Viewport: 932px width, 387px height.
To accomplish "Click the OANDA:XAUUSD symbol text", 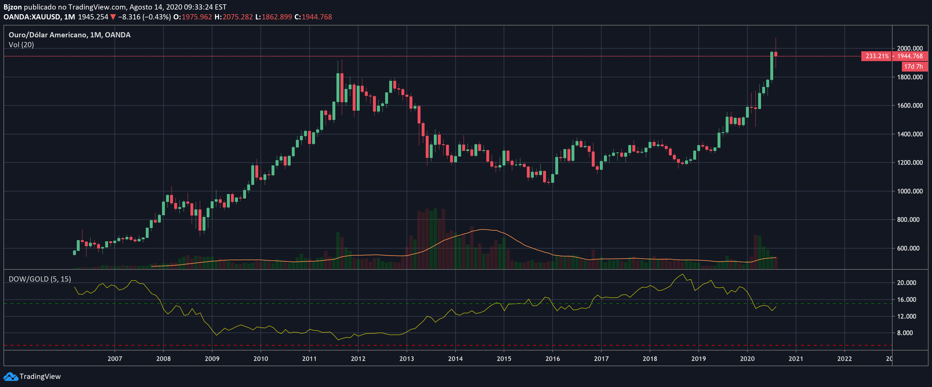I will [x=32, y=17].
